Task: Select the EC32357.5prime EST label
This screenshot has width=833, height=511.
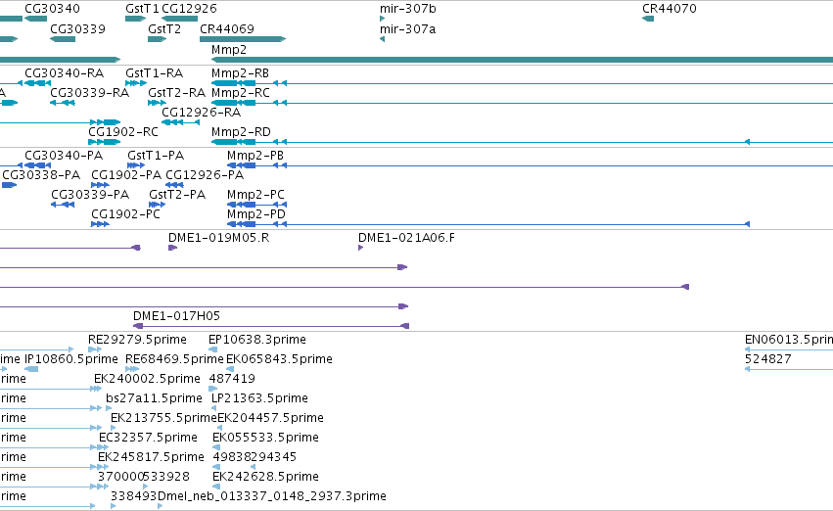Action: (148, 438)
